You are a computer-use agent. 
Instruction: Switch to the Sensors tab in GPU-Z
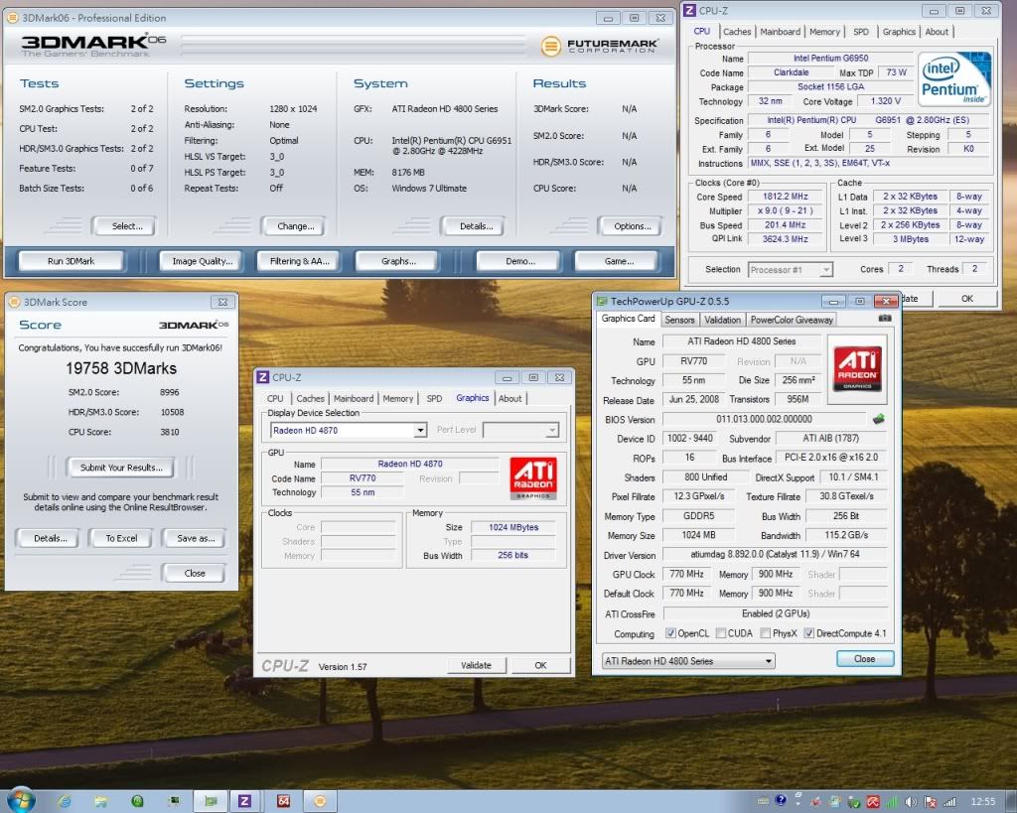click(679, 320)
